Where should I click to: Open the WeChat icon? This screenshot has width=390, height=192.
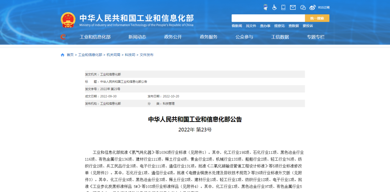[303, 8]
